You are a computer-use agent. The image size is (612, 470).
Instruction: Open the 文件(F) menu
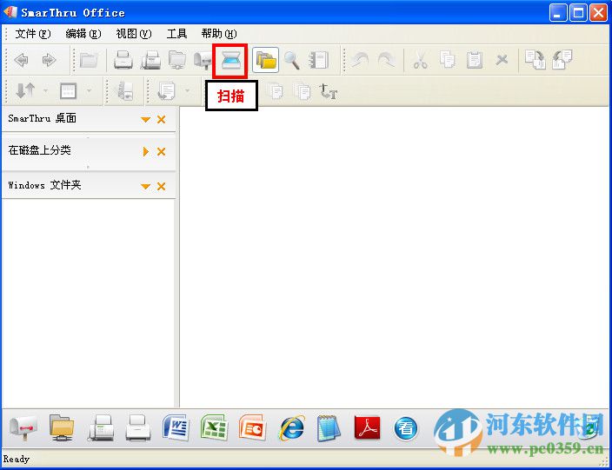coord(33,34)
